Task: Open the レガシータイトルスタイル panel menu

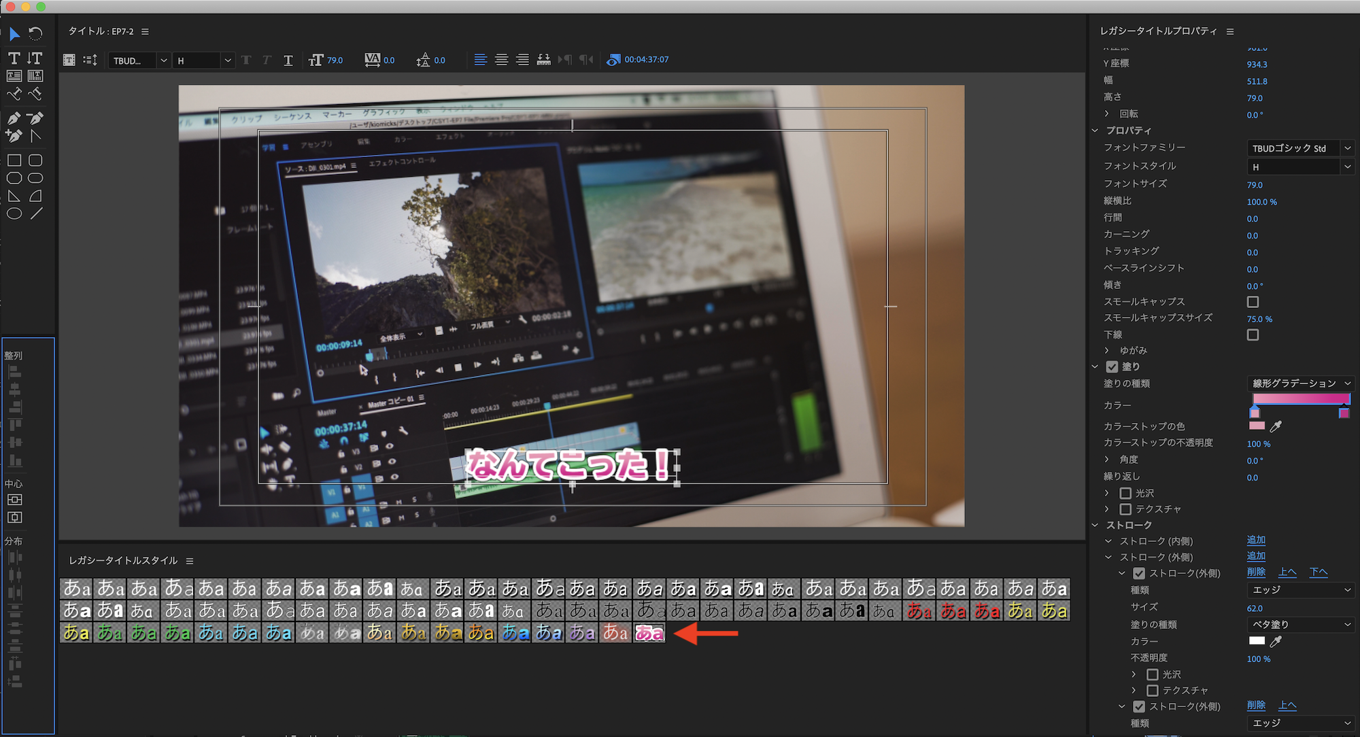Action: click(x=190, y=562)
